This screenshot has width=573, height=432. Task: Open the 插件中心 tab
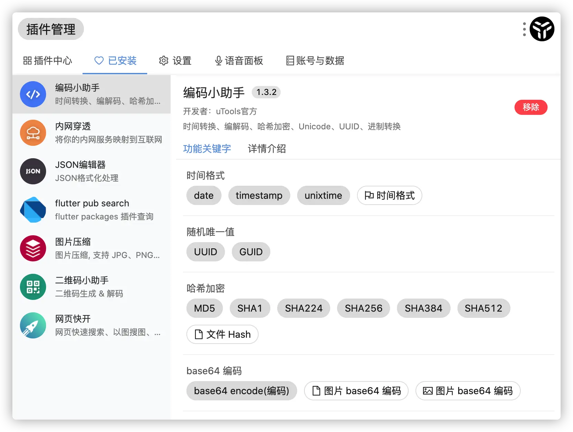point(47,61)
